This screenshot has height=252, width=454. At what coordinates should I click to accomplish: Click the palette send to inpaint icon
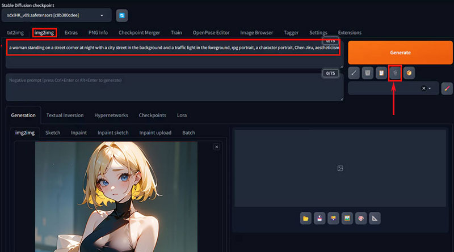360,218
